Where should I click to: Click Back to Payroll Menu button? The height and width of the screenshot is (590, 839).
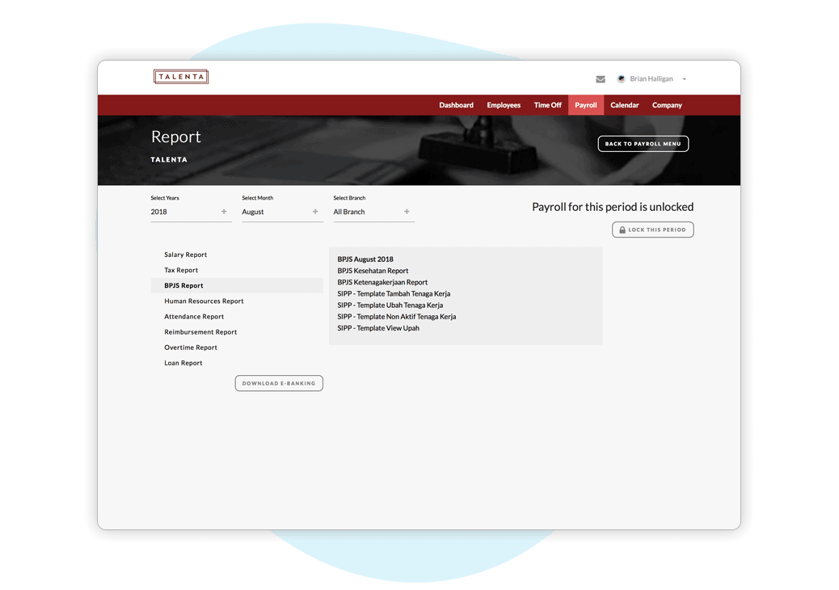tap(643, 143)
